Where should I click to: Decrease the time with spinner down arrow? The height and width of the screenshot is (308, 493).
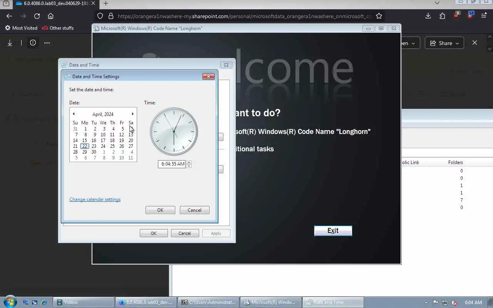(x=189, y=166)
